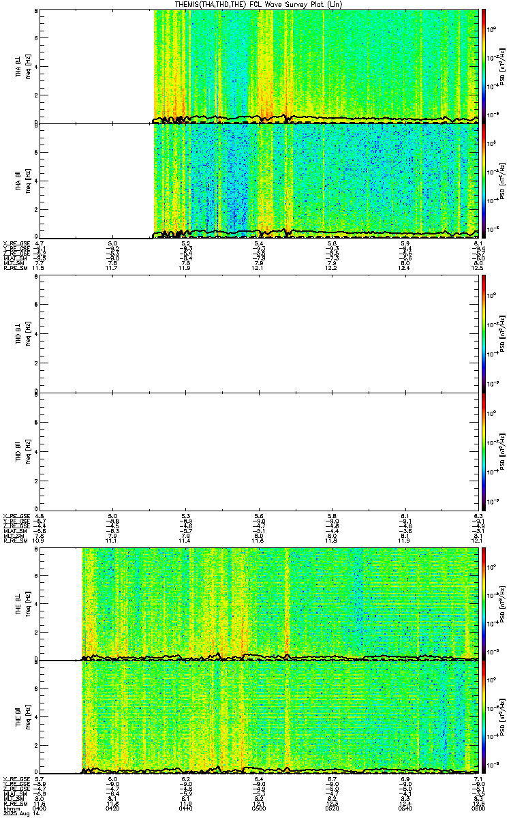
Task: Click the color bar beside THE B-parallel panel
Action: tap(484, 717)
